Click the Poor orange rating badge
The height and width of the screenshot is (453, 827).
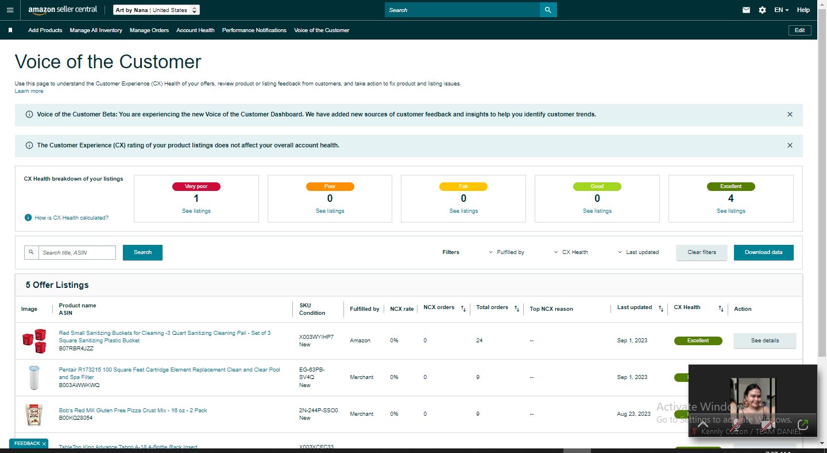(330, 186)
